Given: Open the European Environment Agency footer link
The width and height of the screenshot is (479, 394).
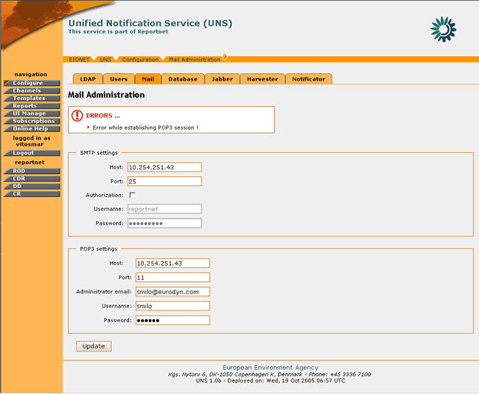Looking at the screenshot, I should click(270, 367).
